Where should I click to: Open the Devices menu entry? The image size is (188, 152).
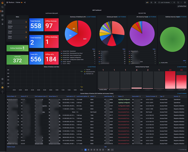17,27
